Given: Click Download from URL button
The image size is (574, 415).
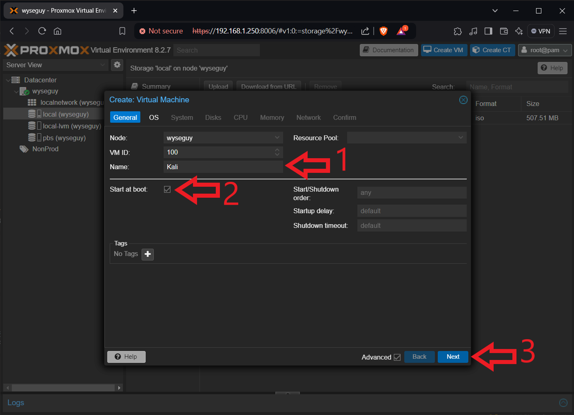Looking at the screenshot, I should point(269,86).
